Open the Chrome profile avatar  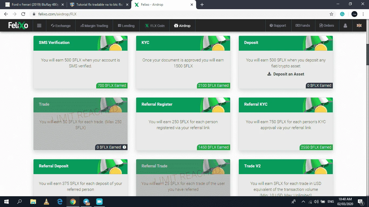(x=354, y=14)
